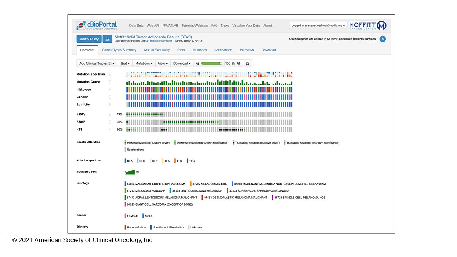Open the Add Clinical Tracks dropdown
457x257 pixels.
click(x=96, y=63)
